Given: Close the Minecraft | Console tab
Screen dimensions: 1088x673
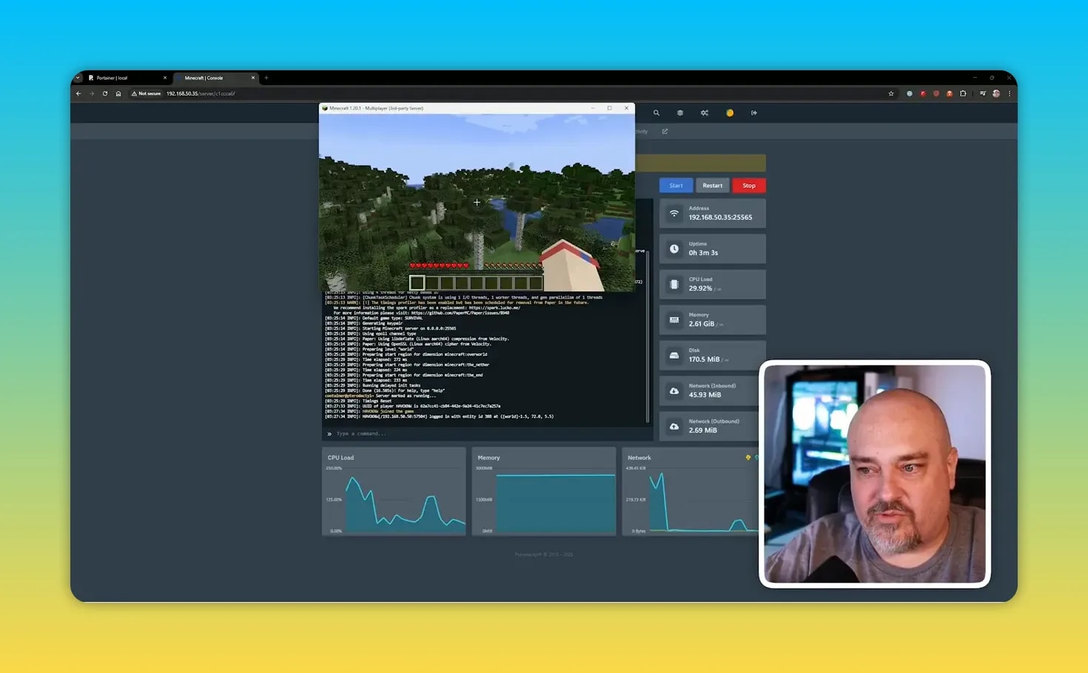Looking at the screenshot, I should [x=253, y=78].
